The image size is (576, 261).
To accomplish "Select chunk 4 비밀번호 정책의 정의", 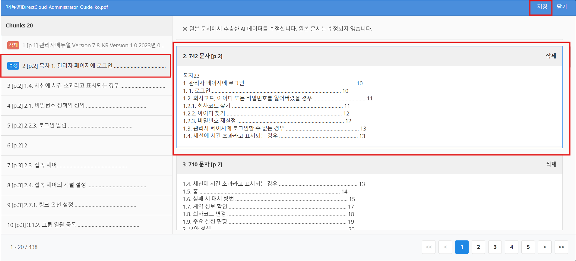I will pyautogui.click(x=86, y=105).
